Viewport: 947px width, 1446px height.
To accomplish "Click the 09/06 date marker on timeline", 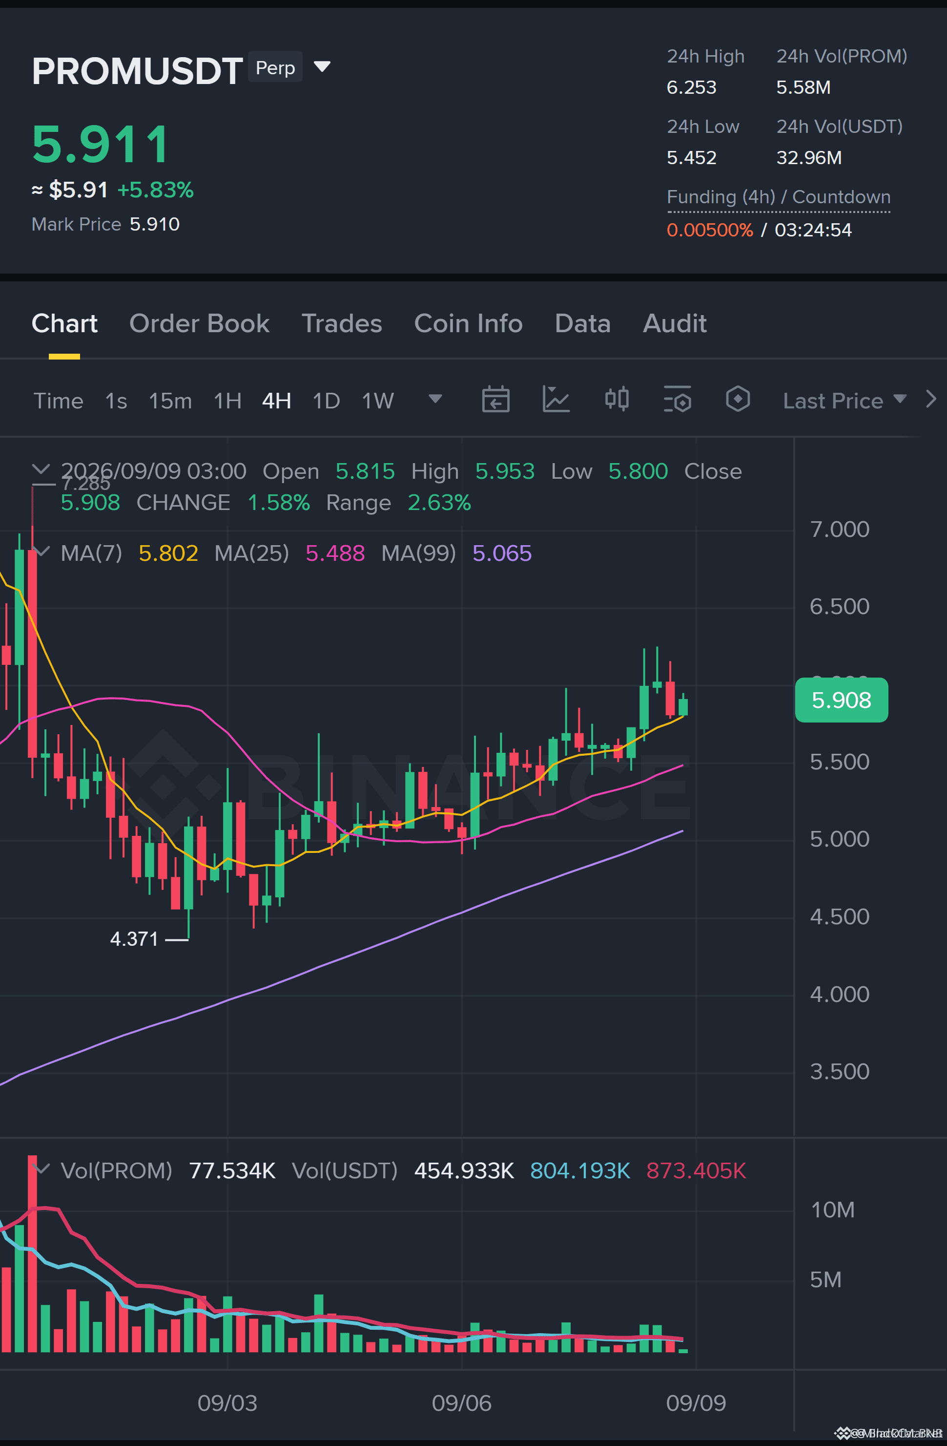I will [x=461, y=1403].
